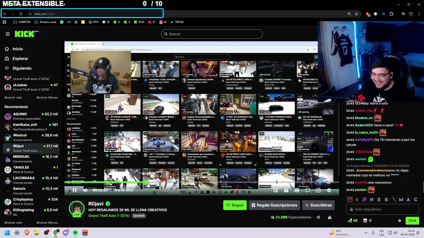Screen dimensions: 424x238
Task: Jump to live with 'Ir a En Vivo'
Action: (124, 190)
